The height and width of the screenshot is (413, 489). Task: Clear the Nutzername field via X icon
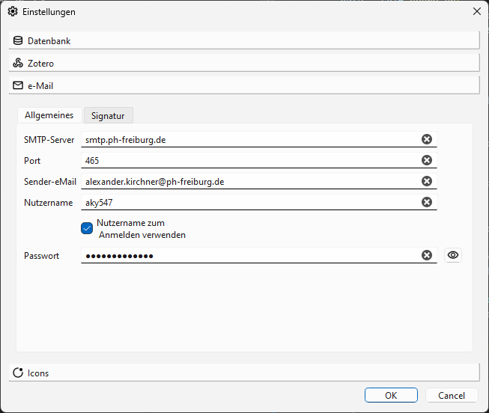click(x=426, y=202)
